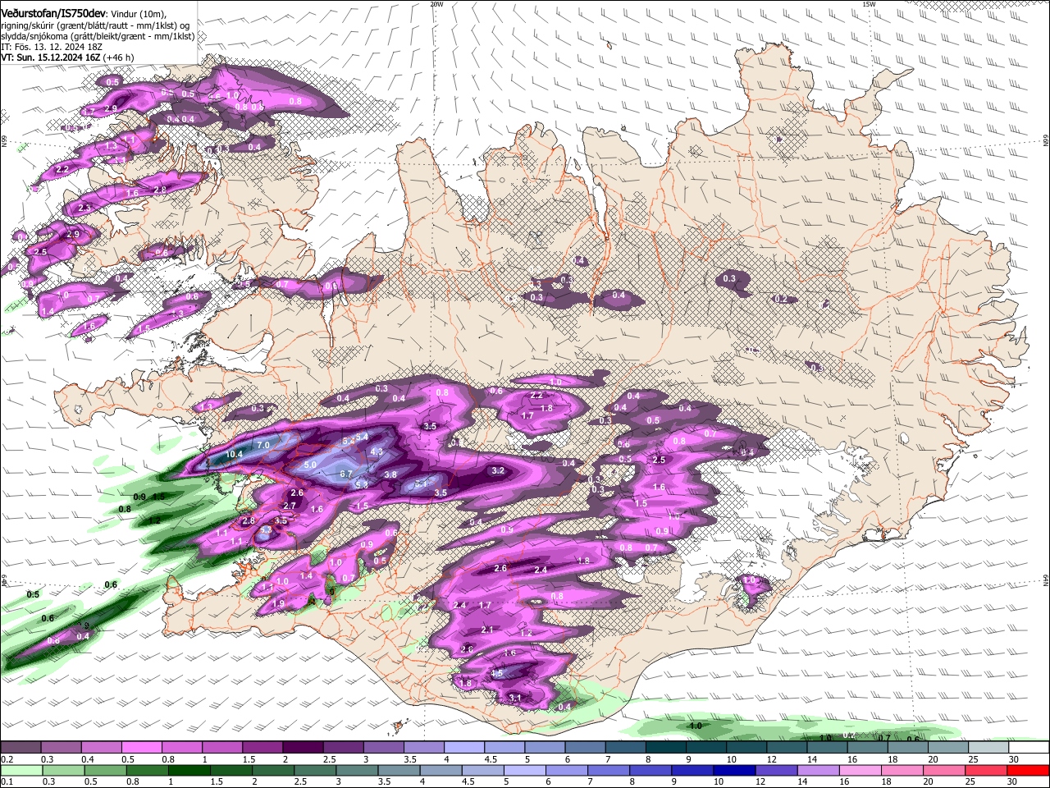
Task: Click the 1.9 snowfall value on the map
Action: point(278,603)
